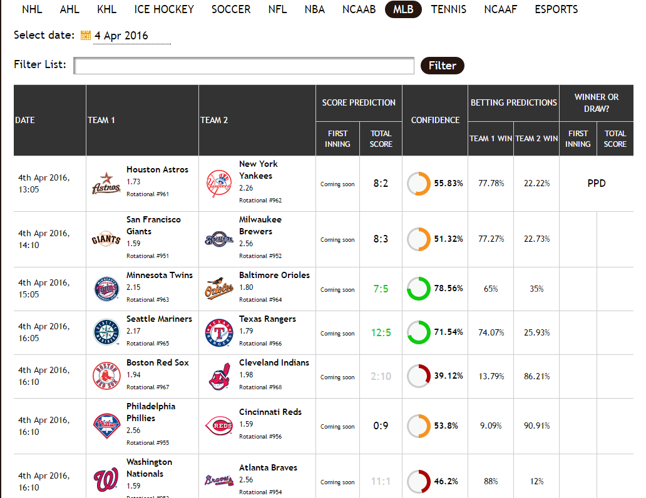Image resolution: width=646 pixels, height=498 pixels.
Task: Open the NFL tab
Action: point(277,9)
